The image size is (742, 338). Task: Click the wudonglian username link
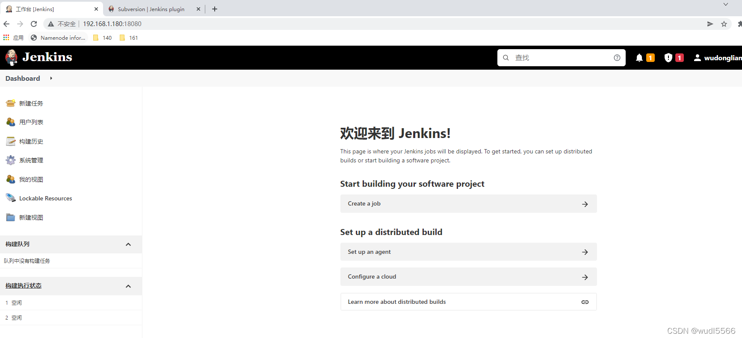723,58
